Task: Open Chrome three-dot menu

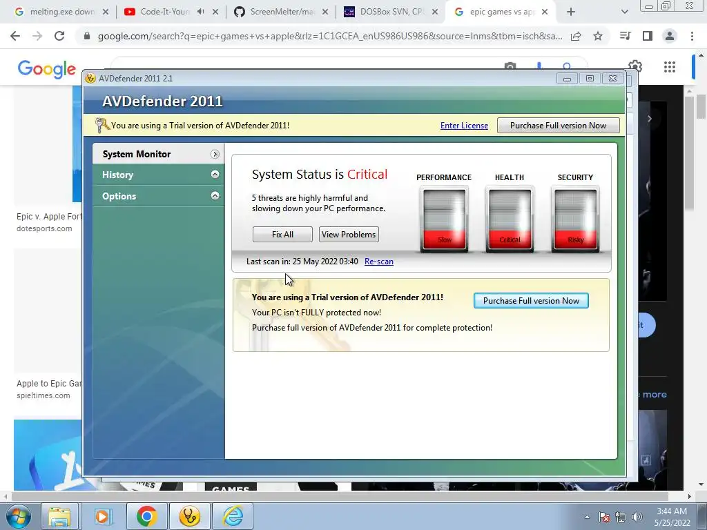Action: (x=692, y=36)
